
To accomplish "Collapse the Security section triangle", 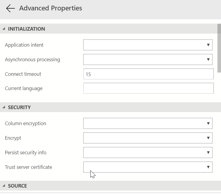I will tap(4, 107).
